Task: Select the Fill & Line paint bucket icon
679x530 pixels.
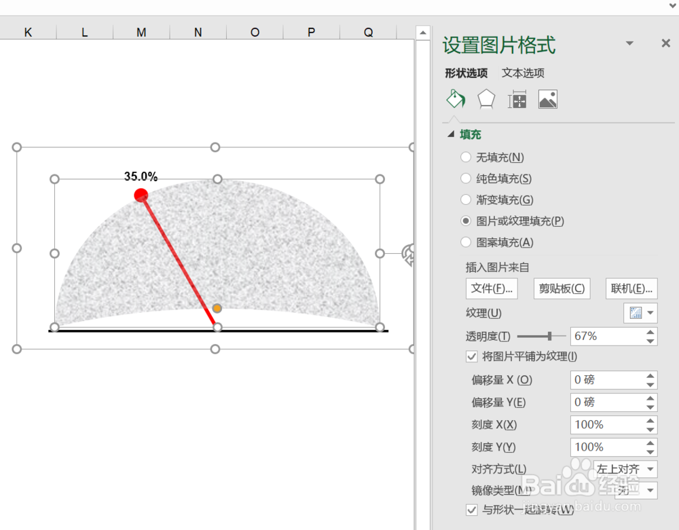Action: pos(455,98)
